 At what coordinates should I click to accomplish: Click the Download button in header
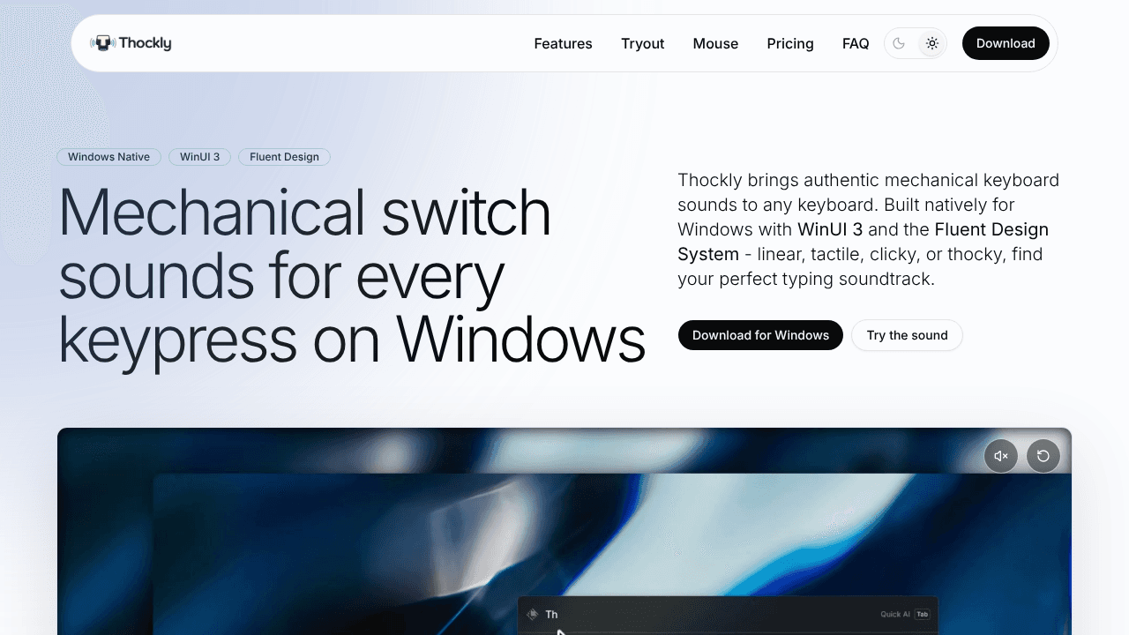[x=1006, y=43]
